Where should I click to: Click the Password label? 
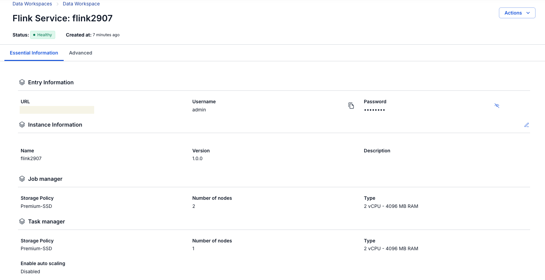(x=375, y=102)
